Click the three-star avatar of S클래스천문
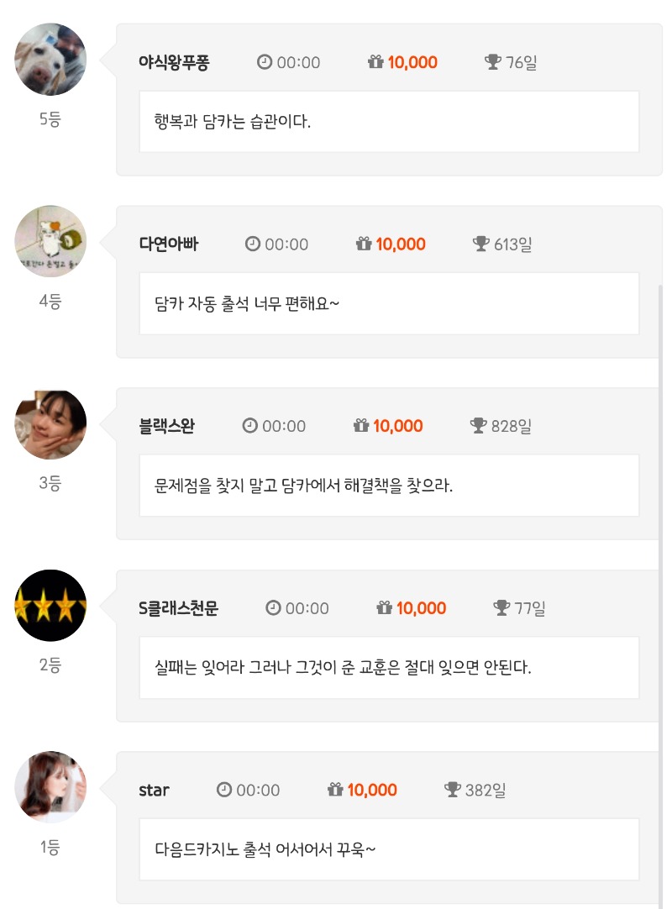Image resolution: width=672 pixels, height=909 pixels. (x=50, y=606)
